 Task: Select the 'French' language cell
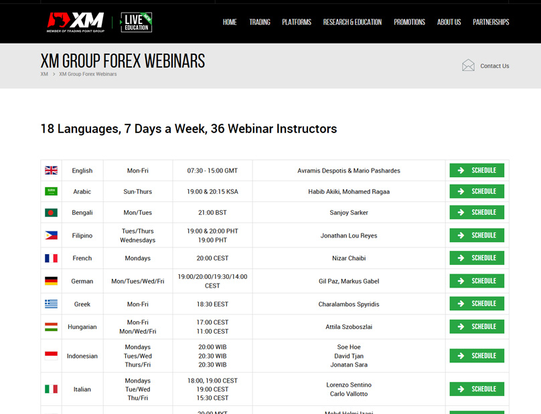(82, 258)
